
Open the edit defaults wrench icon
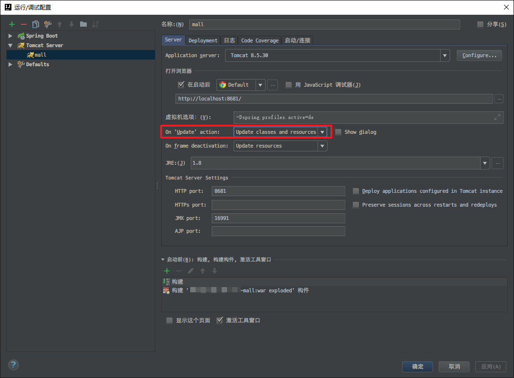48,24
